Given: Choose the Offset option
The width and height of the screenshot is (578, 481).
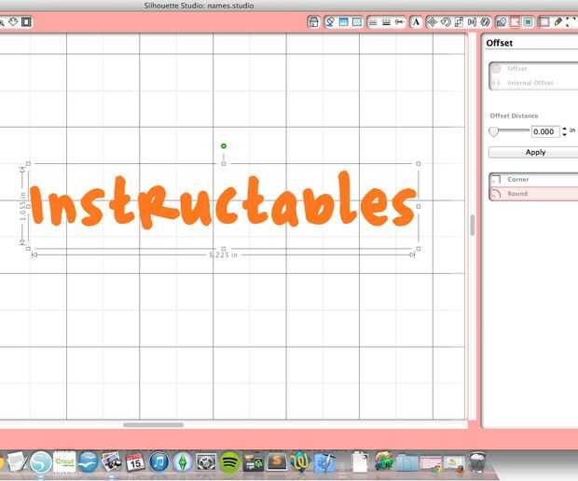Looking at the screenshot, I should 533,69.
